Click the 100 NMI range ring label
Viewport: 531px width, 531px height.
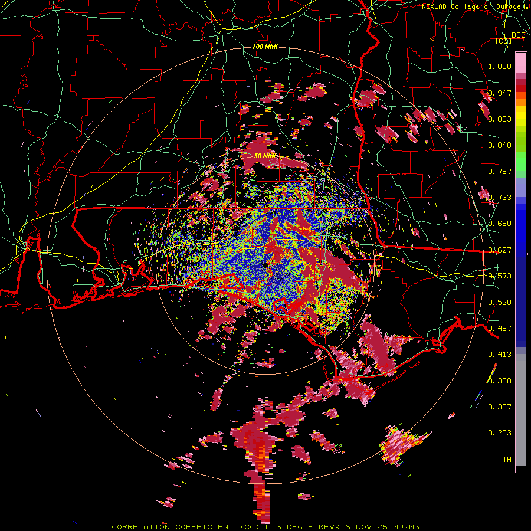pyautogui.click(x=265, y=47)
